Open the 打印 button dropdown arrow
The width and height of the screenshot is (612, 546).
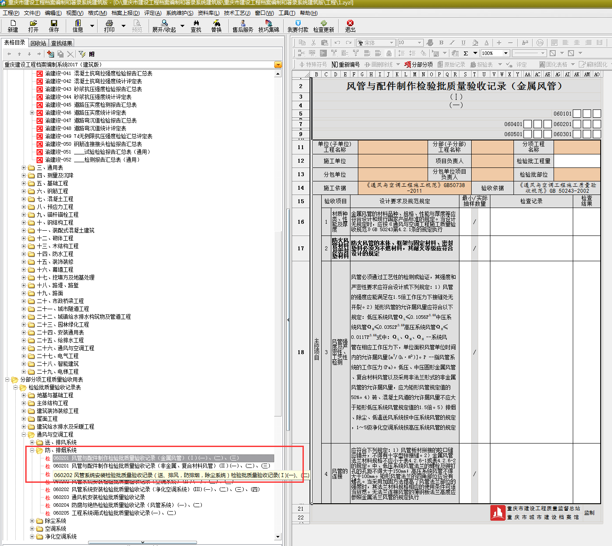pyautogui.click(x=123, y=26)
